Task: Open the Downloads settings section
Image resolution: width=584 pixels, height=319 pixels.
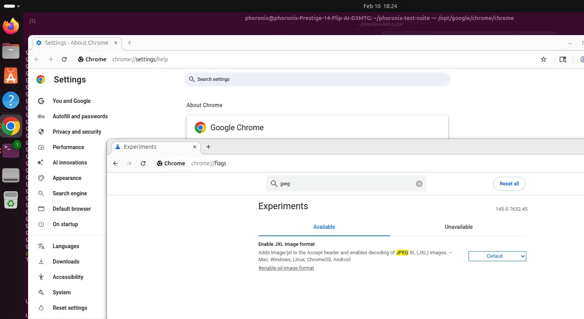Action: click(66, 262)
